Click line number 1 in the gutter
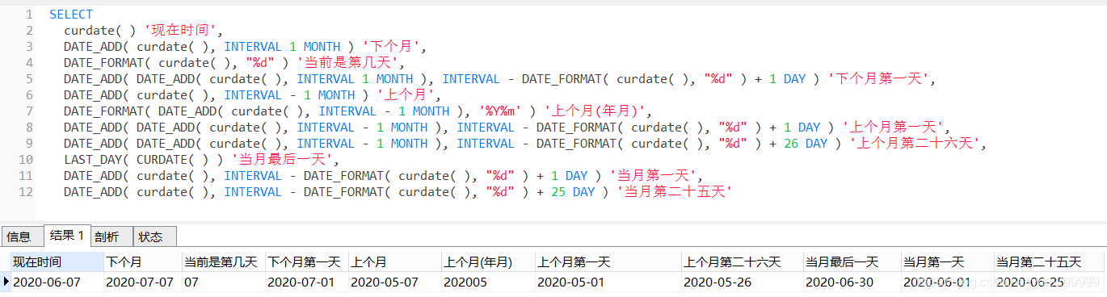 [30, 15]
